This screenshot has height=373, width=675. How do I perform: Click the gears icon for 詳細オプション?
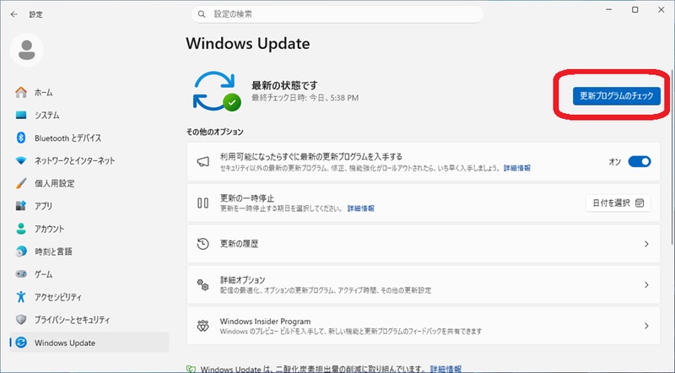[202, 284]
